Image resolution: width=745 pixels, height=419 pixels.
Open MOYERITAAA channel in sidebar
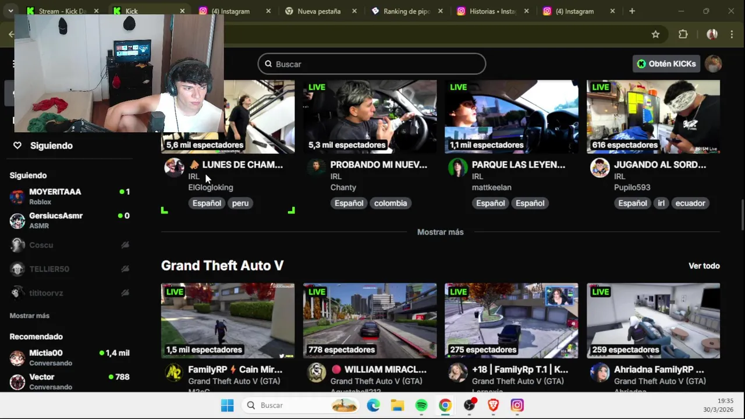click(70, 196)
